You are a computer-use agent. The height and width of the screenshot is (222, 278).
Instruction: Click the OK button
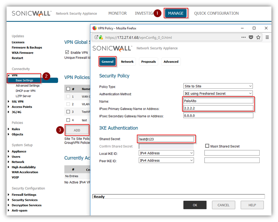click(195, 205)
